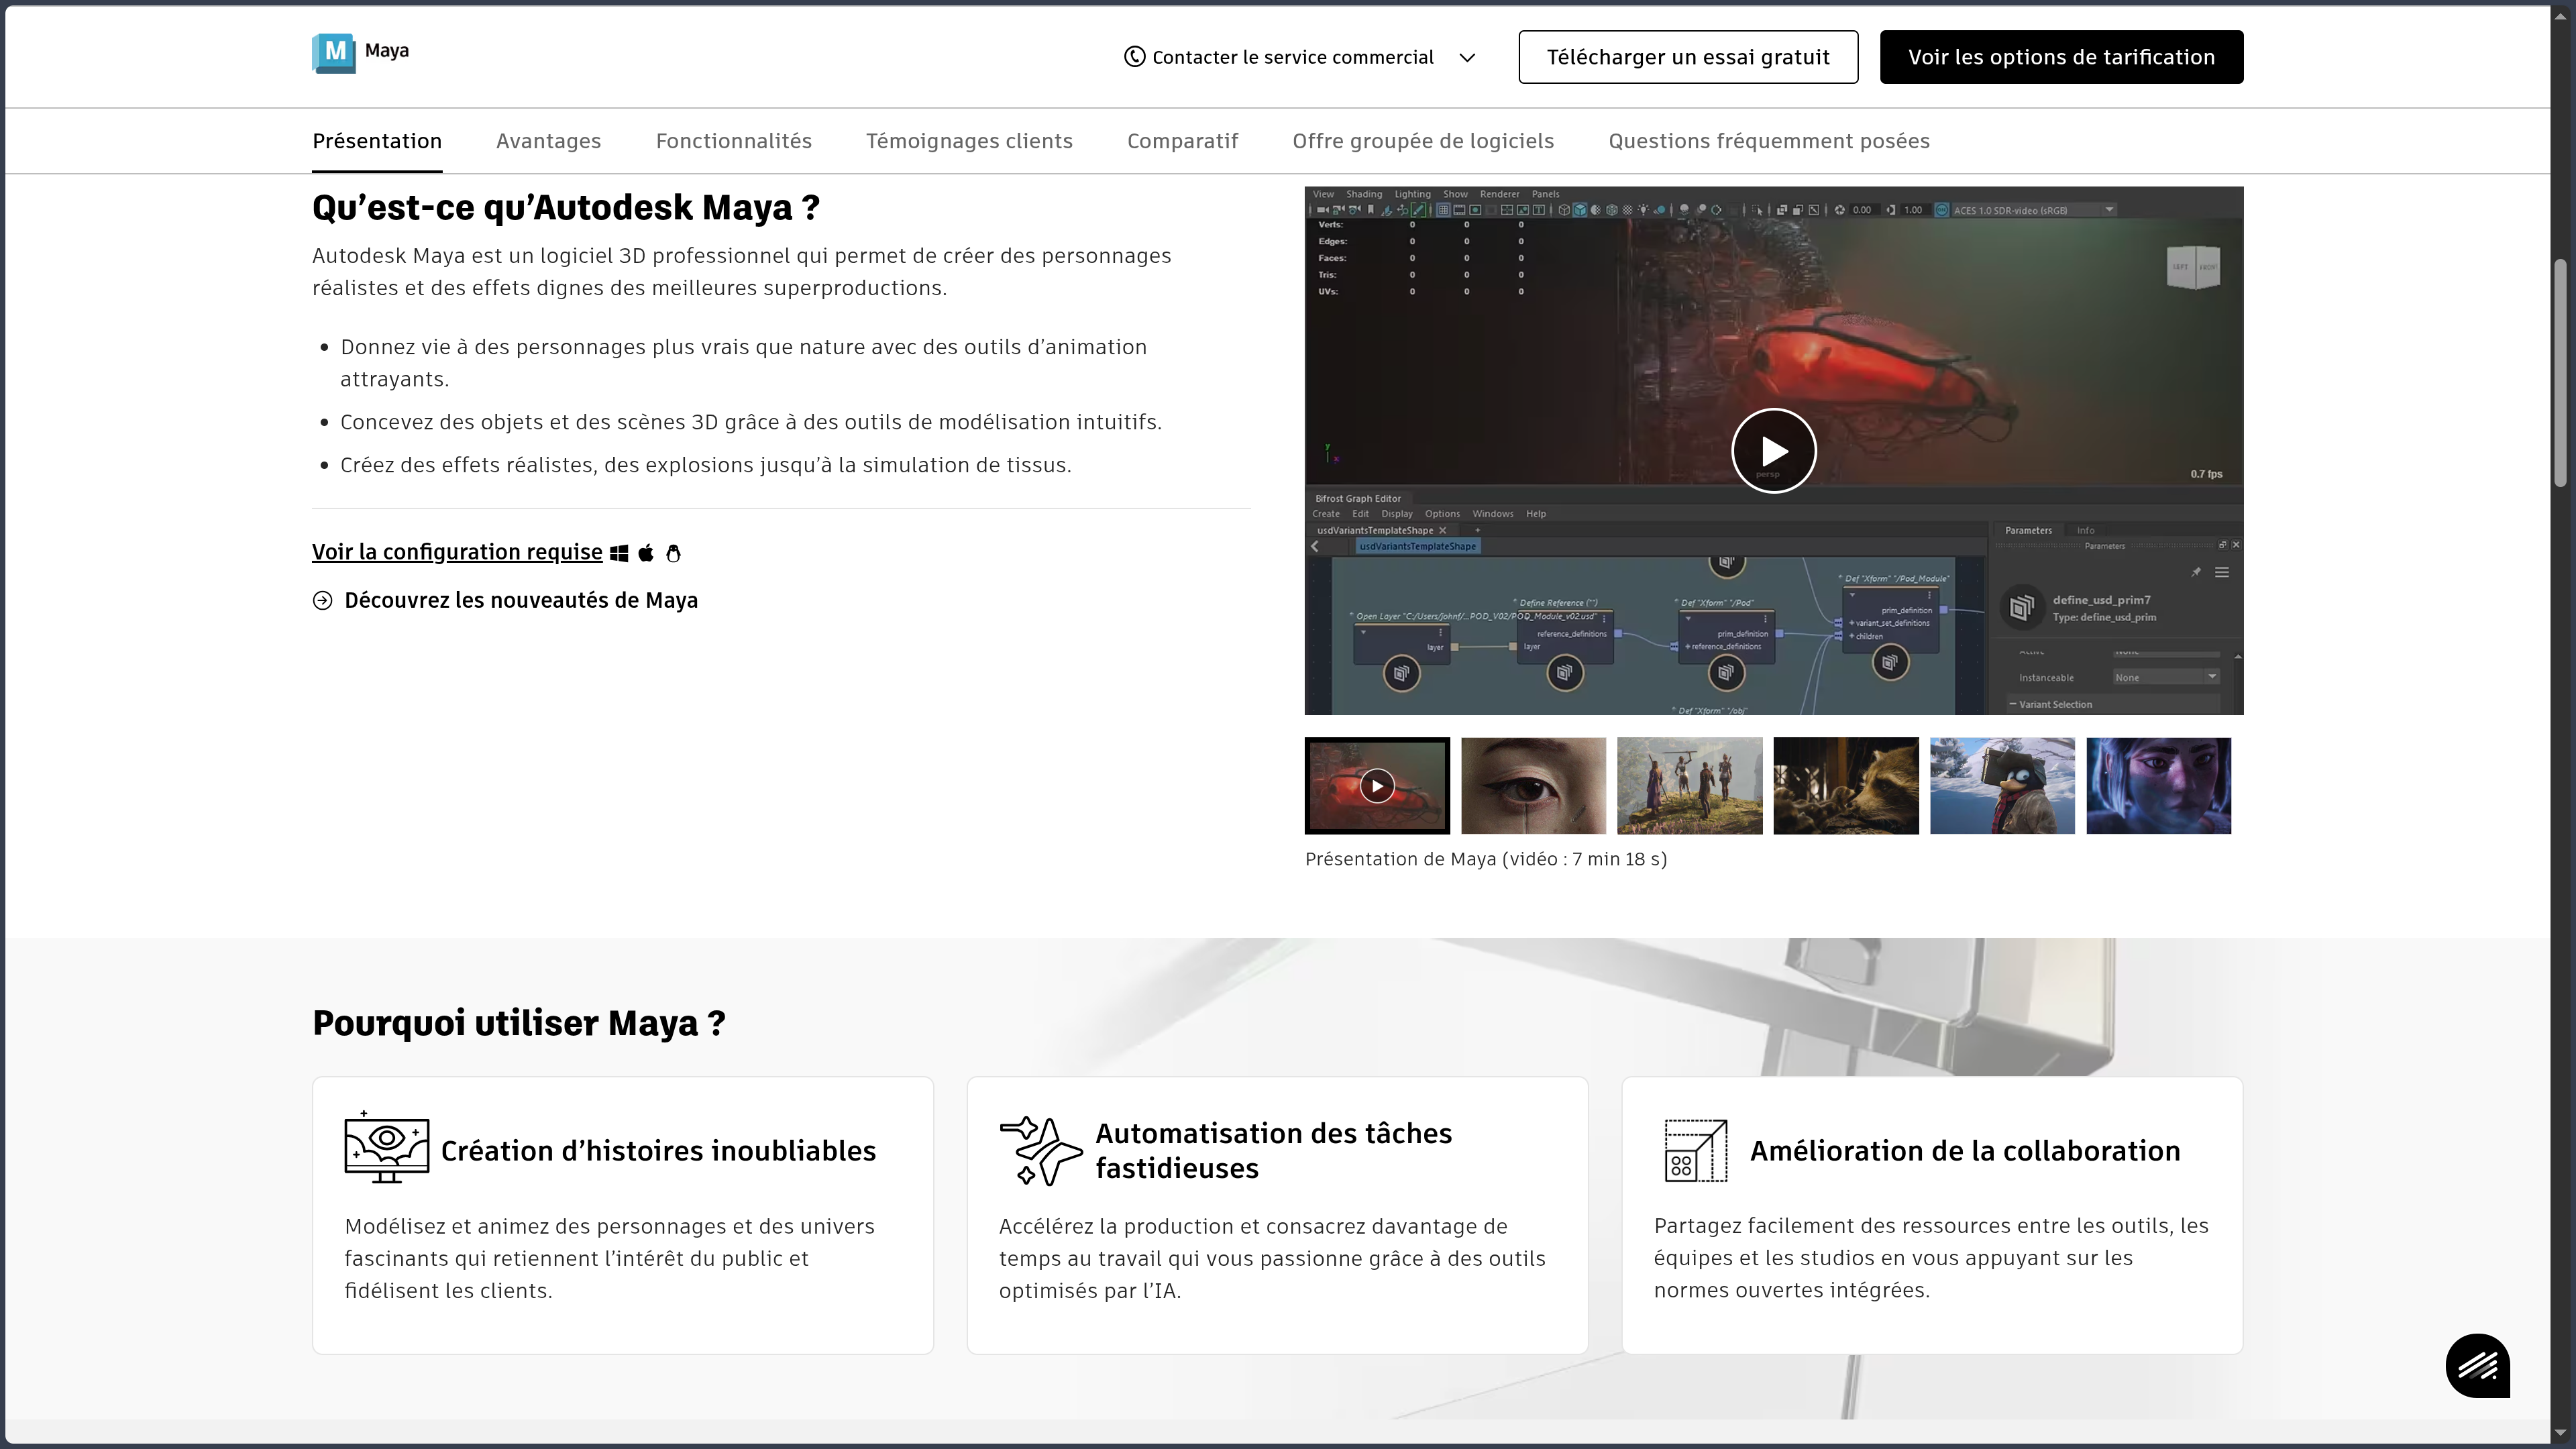
Task: Open Création d'histoires inoubliables card heading
Action: [x=658, y=1151]
